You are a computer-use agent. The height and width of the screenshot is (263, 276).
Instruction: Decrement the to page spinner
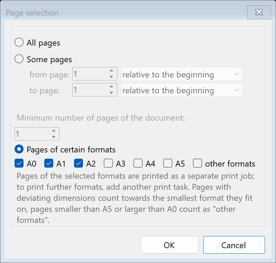(x=111, y=93)
